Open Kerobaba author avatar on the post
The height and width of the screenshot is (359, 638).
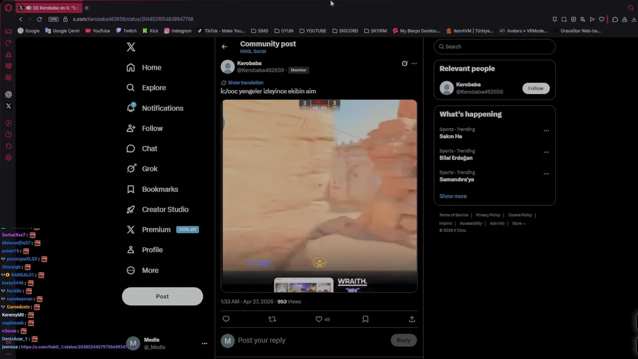228,67
